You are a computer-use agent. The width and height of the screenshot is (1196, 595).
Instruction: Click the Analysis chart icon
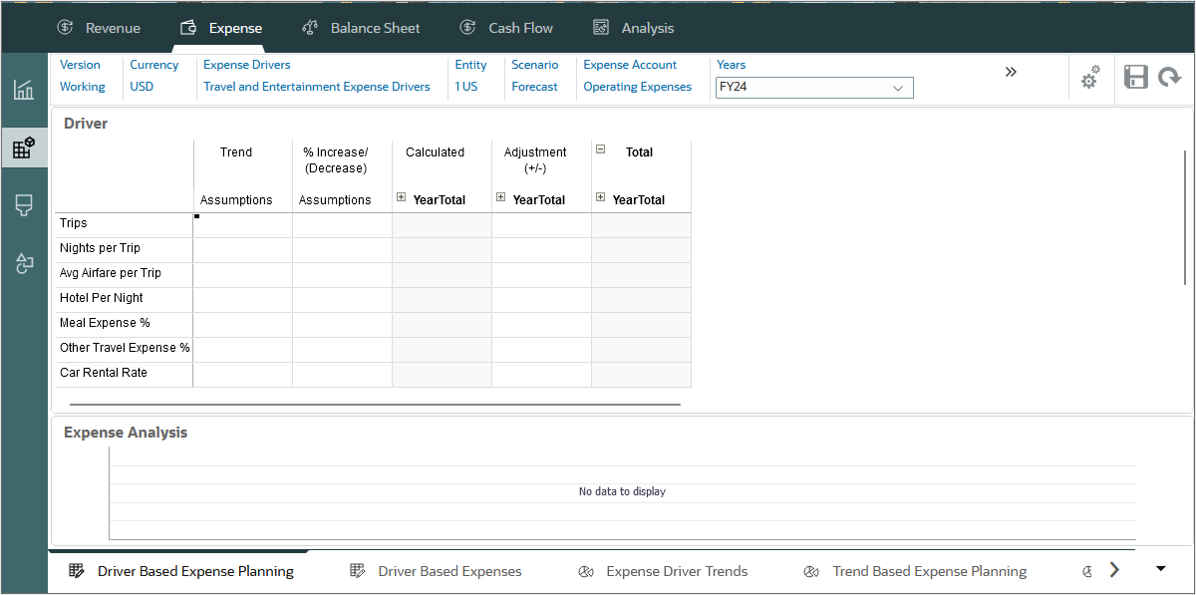tap(601, 28)
